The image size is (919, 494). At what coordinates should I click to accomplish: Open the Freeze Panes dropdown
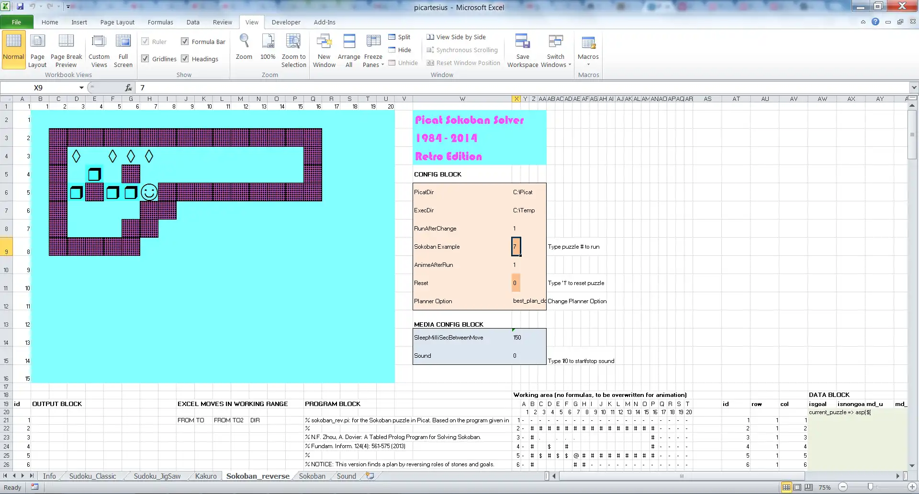point(373,50)
